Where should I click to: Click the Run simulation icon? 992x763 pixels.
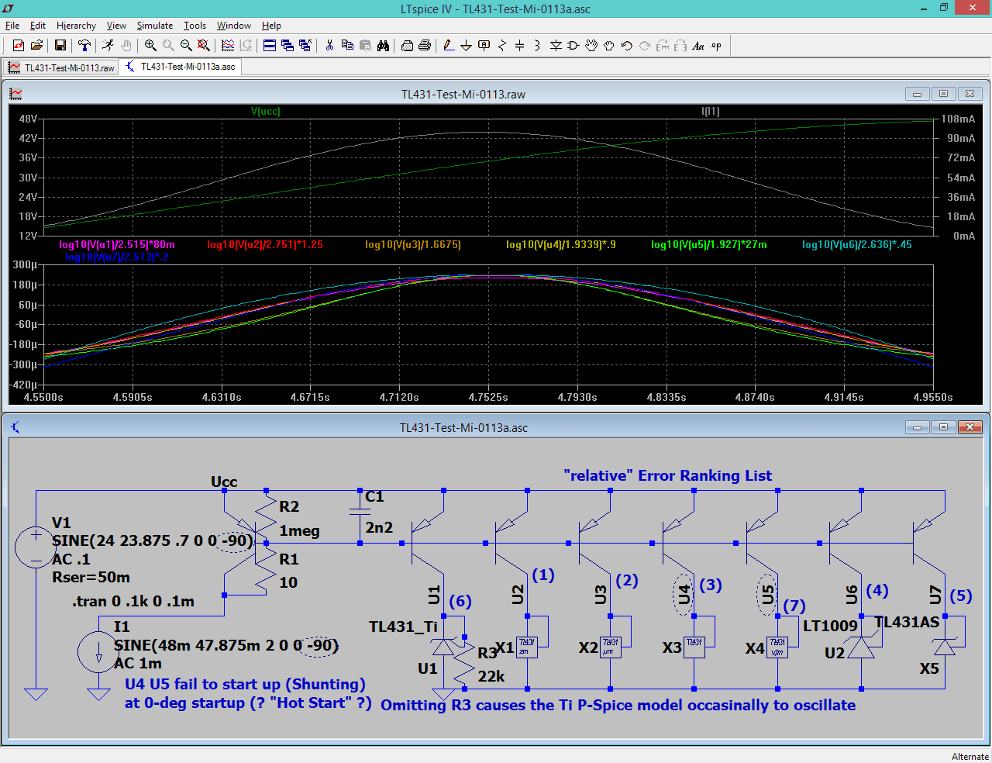[x=108, y=46]
